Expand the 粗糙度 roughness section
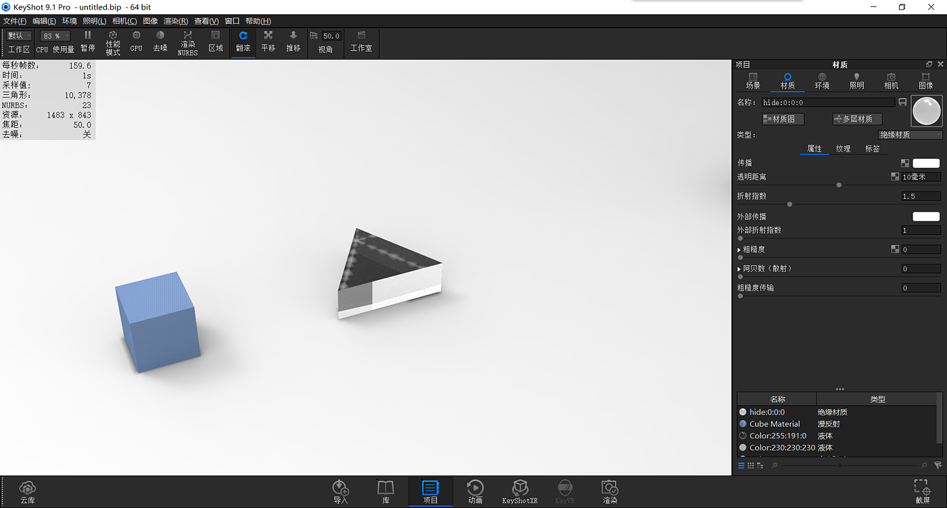The image size is (947, 508). tap(739, 250)
